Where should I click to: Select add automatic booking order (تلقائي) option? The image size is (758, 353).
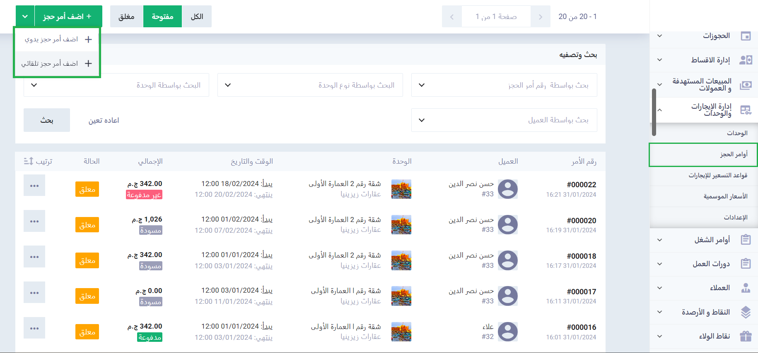click(x=57, y=64)
